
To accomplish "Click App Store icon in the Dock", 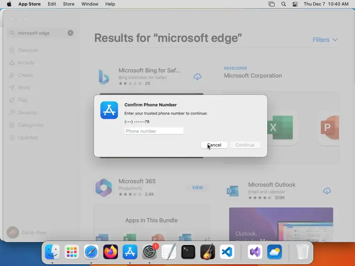I will [130, 252].
